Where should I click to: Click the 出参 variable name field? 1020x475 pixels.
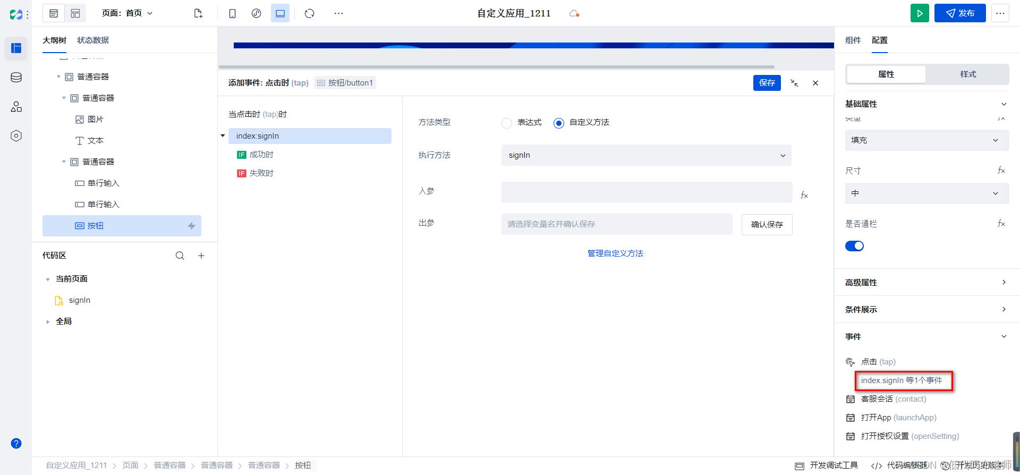tap(617, 224)
